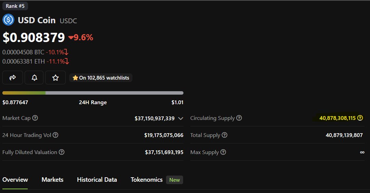Click the market cap value $37,150,937,339

(x=155, y=118)
